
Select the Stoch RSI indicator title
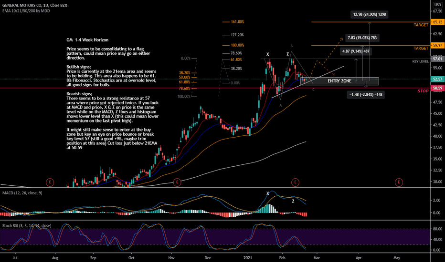(x=27, y=226)
